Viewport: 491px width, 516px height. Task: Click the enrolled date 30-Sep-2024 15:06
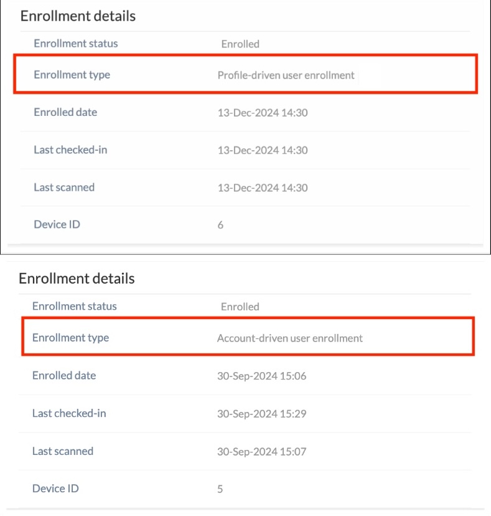point(261,376)
